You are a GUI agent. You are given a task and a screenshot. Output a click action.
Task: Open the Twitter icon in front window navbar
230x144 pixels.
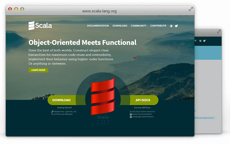176,26
